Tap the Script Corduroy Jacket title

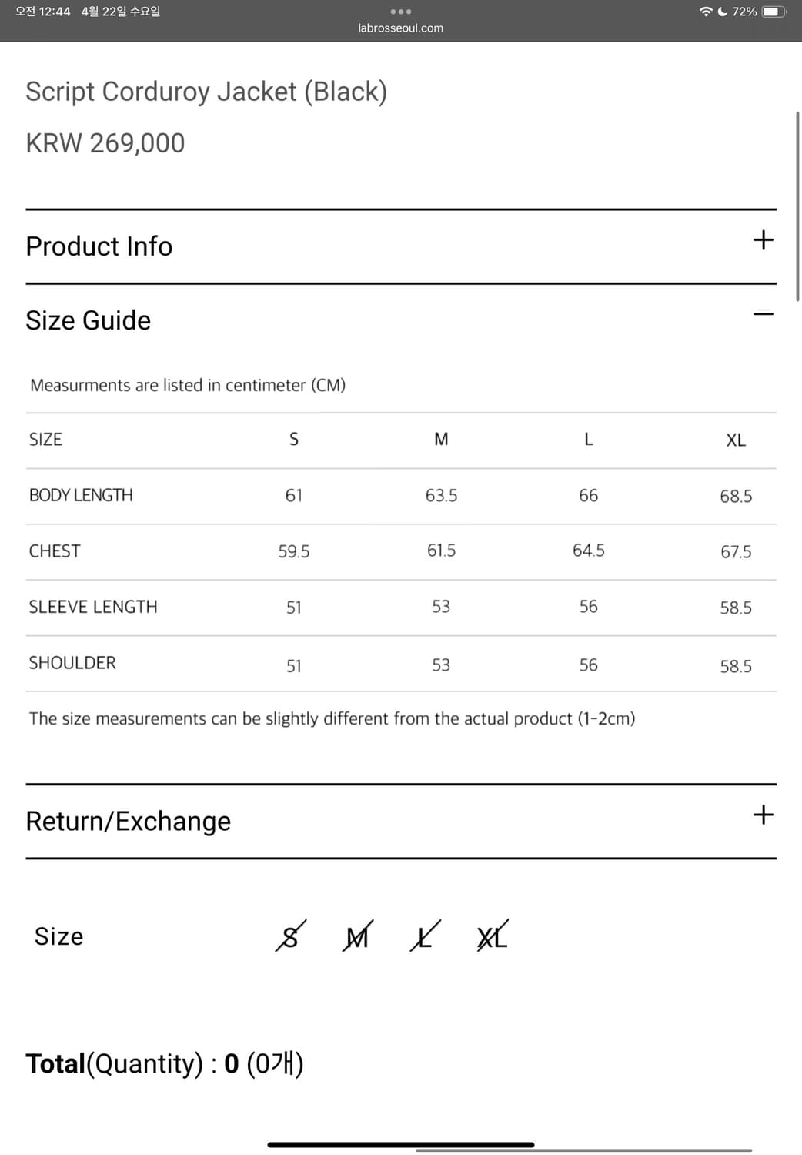206,92
